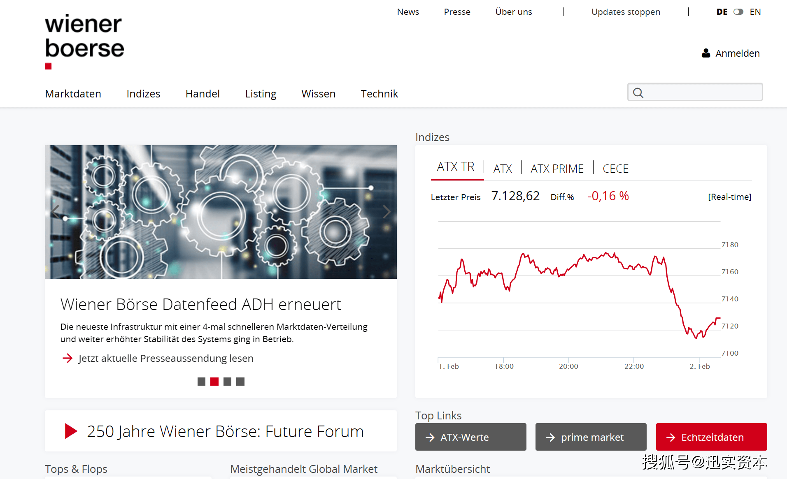Click the arrow icon on Echtzeitdaten button

(671, 437)
